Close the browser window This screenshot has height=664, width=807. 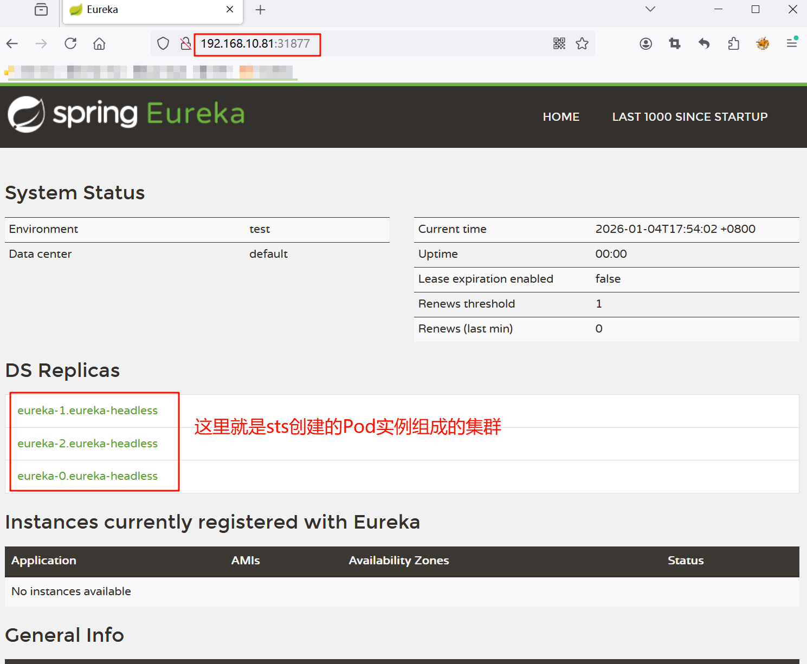coord(792,9)
